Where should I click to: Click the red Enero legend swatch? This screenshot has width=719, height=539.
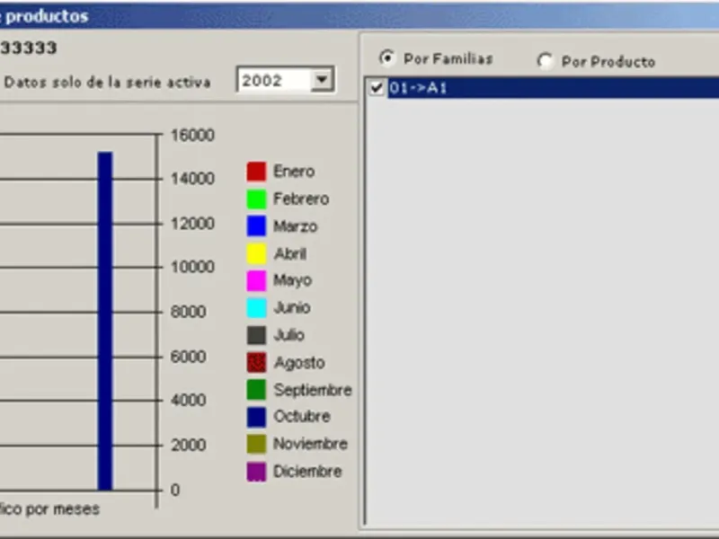tap(256, 172)
